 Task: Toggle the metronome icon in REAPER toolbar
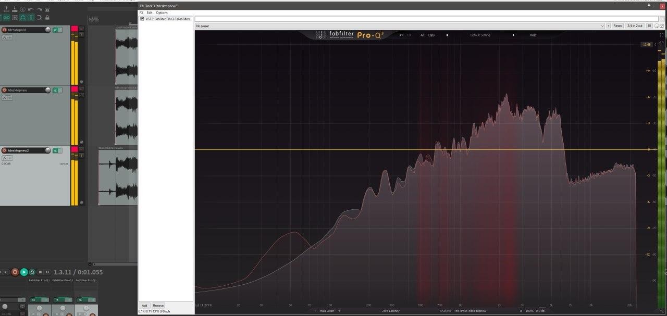point(47,9)
